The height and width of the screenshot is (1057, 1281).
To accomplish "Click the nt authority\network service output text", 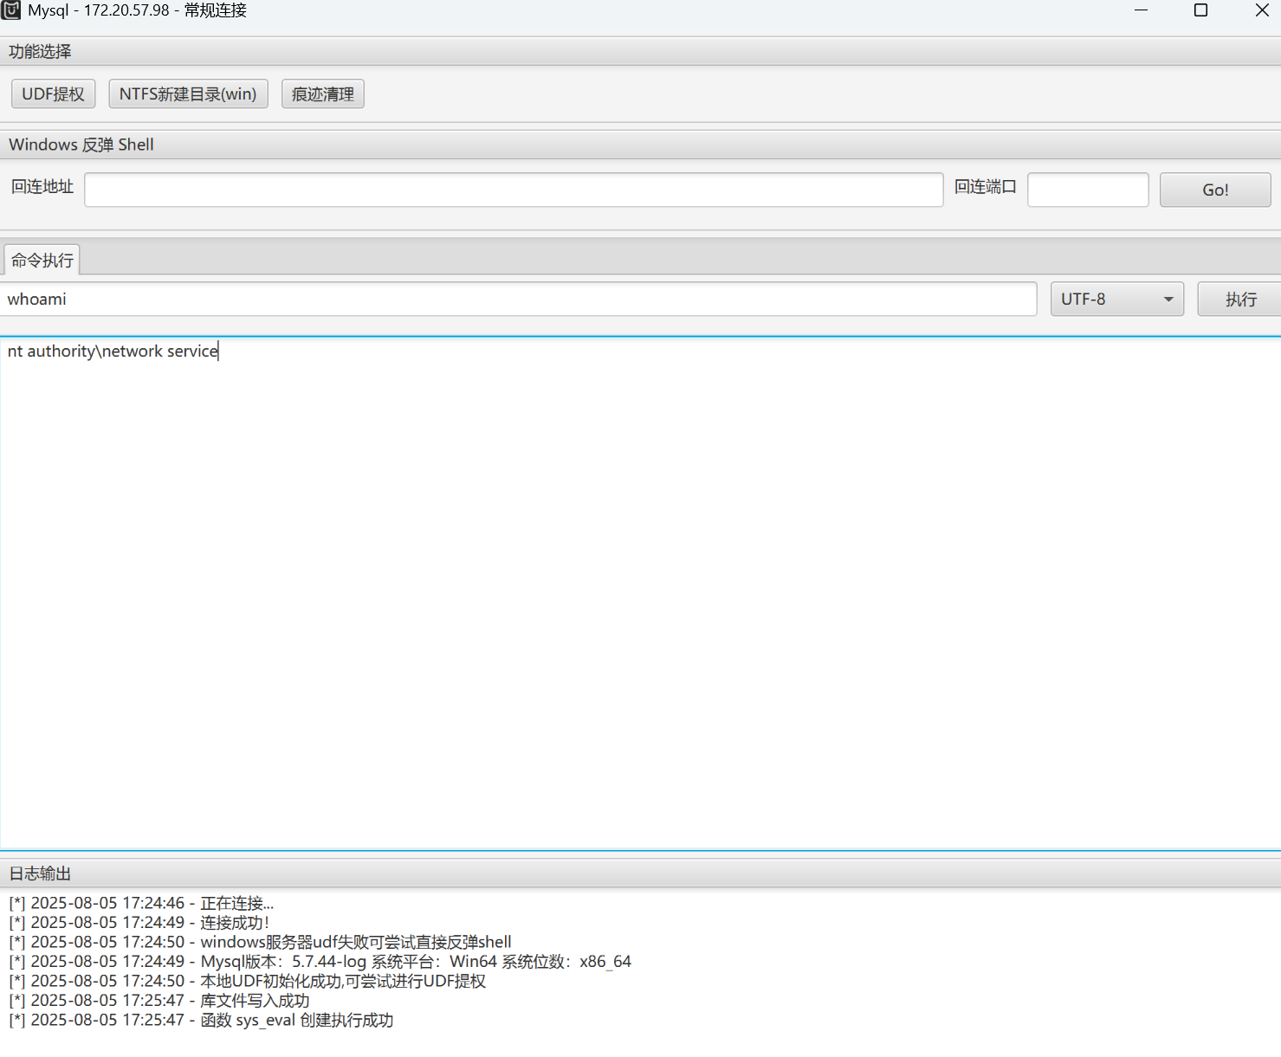I will [x=113, y=351].
